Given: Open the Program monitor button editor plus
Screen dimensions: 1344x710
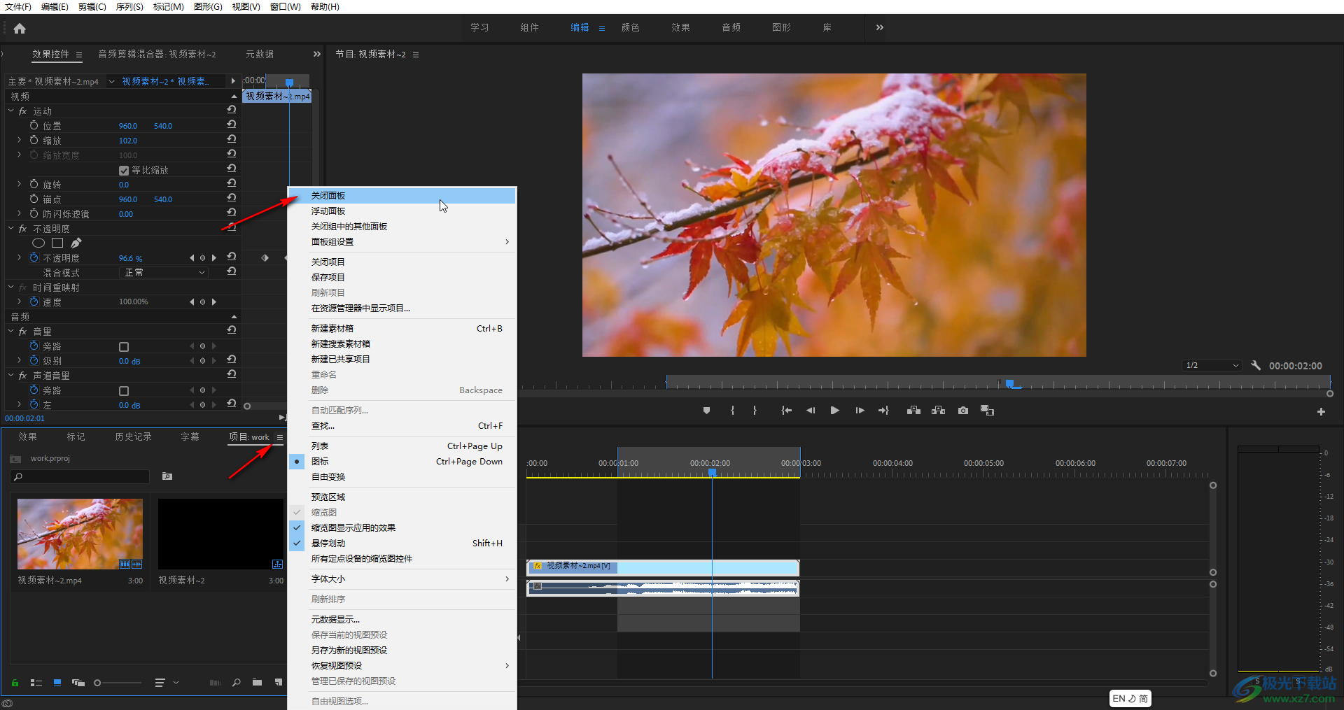Looking at the screenshot, I should click(1321, 412).
